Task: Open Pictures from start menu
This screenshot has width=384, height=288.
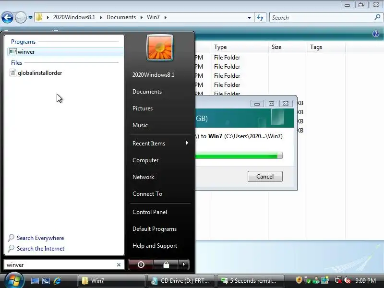Action: pyautogui.click(x=143, y=108)
